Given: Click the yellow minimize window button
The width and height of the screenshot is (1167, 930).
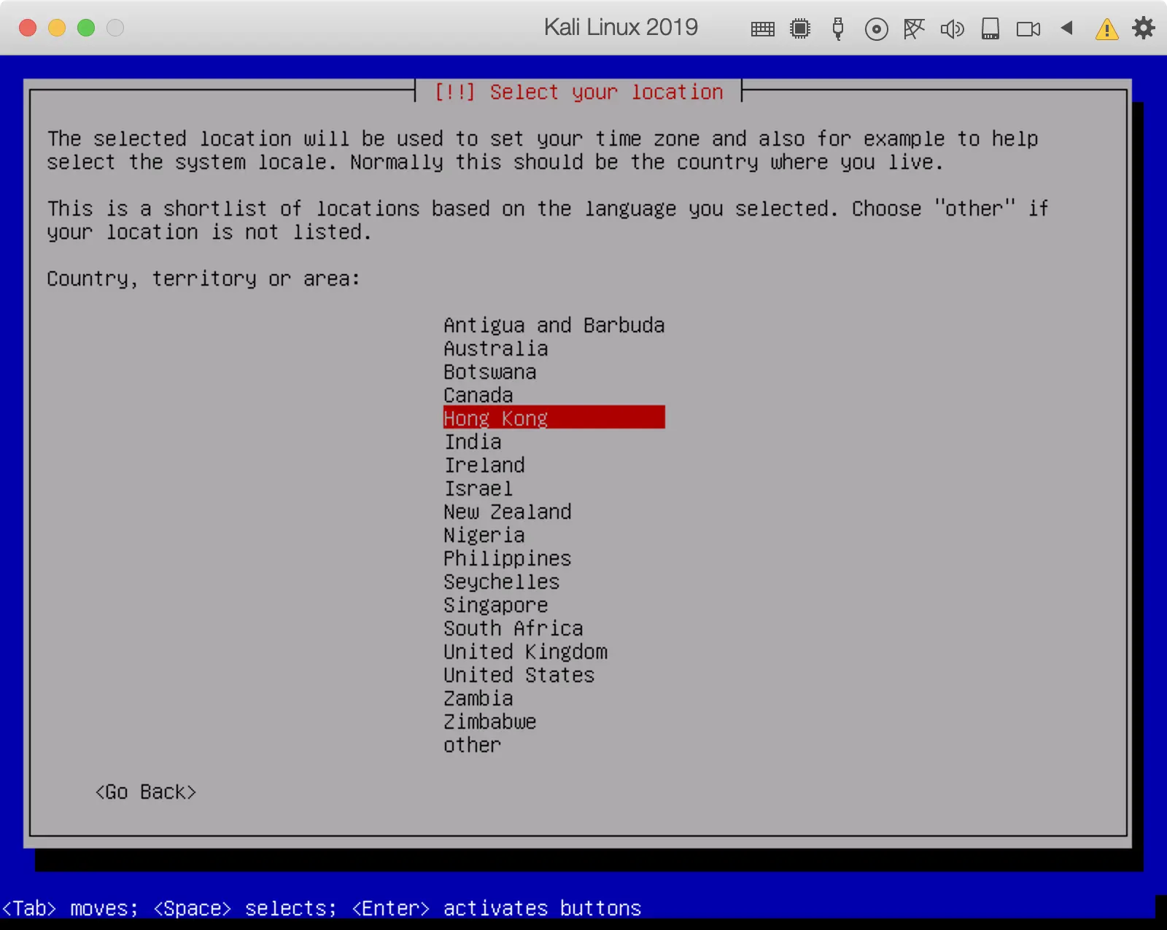Looking at the screenshot, I should coord(57,28).
